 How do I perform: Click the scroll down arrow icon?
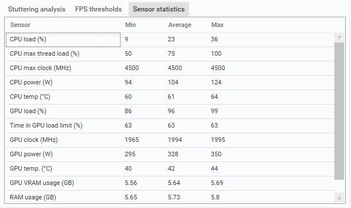point(339,198)
